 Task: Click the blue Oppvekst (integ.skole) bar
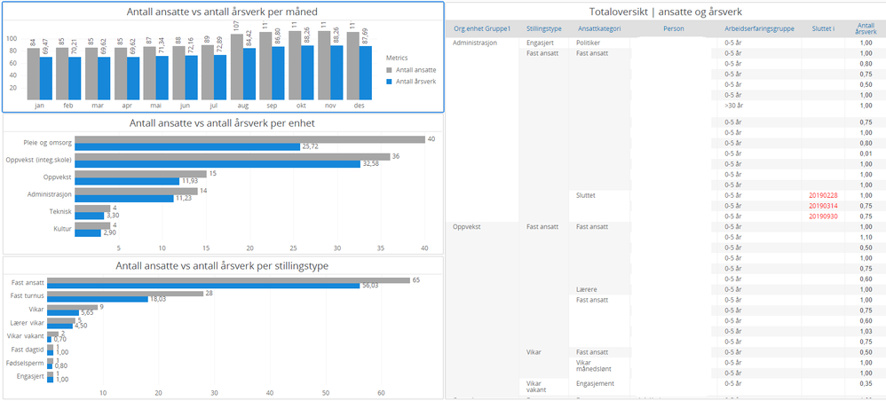click(218, 164)
